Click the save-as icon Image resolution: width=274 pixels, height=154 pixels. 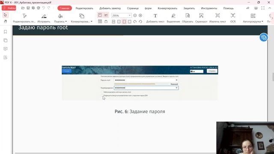[x=33, y=8]
